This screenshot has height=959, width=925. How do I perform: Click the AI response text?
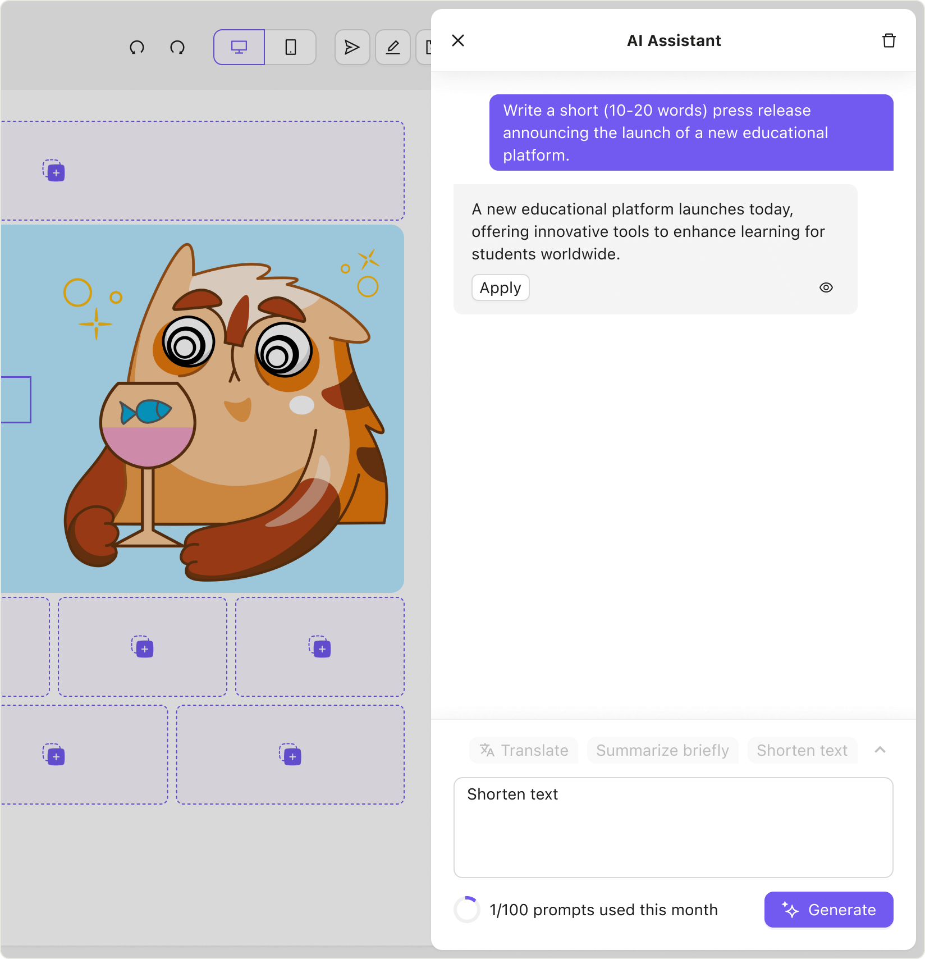point(648,231)
